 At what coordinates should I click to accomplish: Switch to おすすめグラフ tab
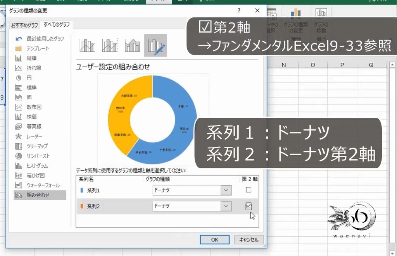tap(24, 25)
